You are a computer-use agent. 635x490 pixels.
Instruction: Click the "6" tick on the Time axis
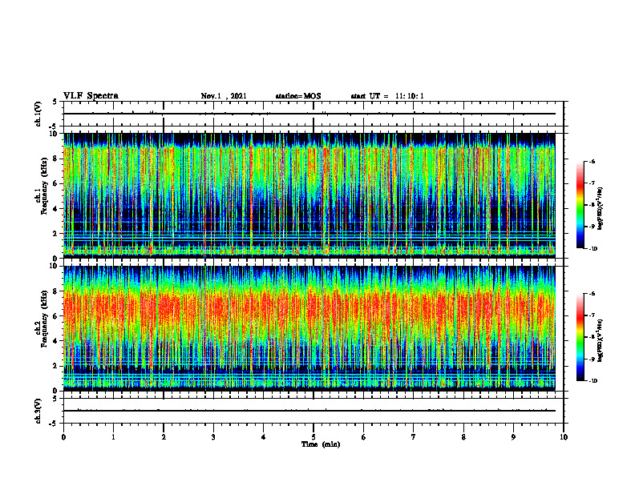(364, 437)
